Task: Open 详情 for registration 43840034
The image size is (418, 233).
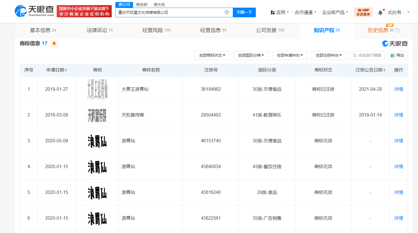Action: pos(398,167)
